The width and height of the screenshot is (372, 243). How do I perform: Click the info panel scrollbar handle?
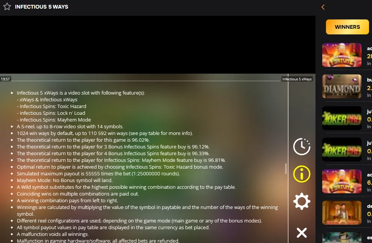pos(286,169)
